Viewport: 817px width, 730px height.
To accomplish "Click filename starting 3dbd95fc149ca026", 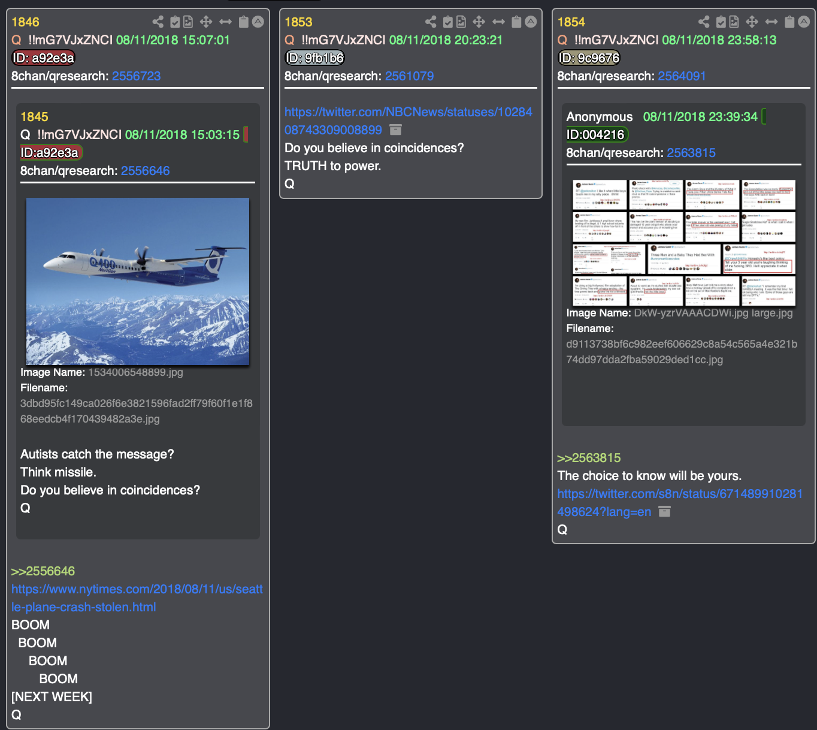I will (x=137, y=411).
